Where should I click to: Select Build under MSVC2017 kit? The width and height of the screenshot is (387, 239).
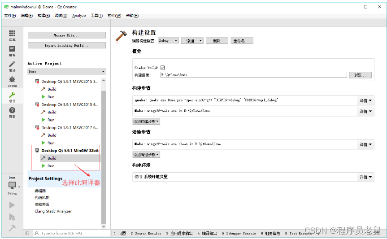point(52,135)
